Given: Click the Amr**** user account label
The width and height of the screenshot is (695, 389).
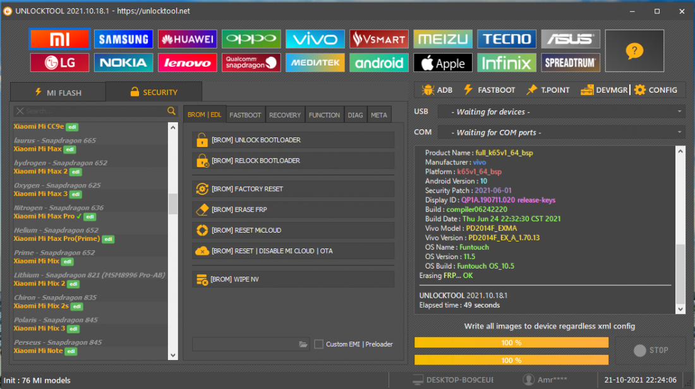Looking at the screenshot, I should [552, 380].
